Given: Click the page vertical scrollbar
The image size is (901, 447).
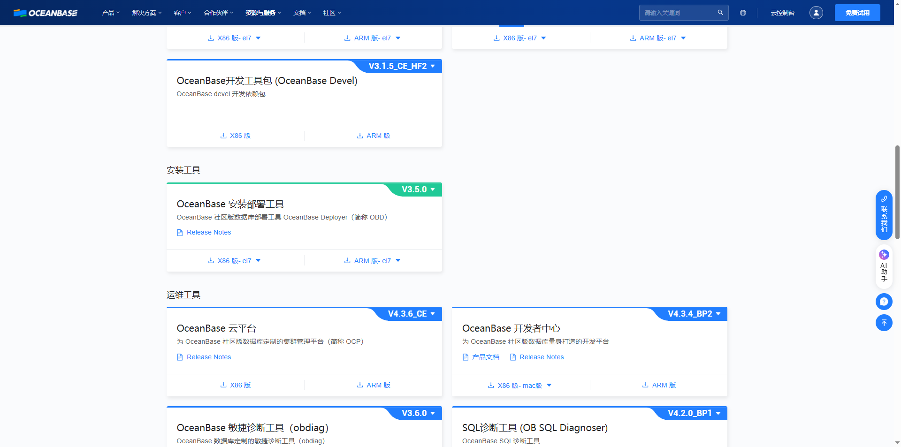Looking at the screenshot, I should pyautogui.click(x=897, y=192).
